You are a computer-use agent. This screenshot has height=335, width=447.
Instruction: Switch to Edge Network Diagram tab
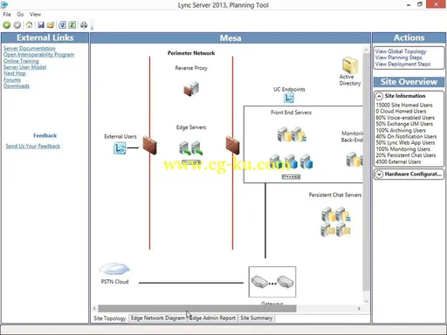[157, 318]
